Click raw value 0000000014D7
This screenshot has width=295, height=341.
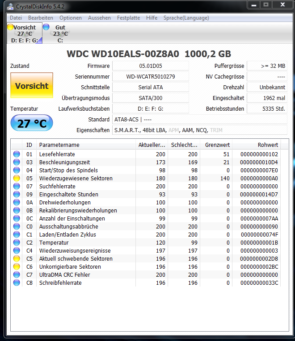tap(259, 195)
